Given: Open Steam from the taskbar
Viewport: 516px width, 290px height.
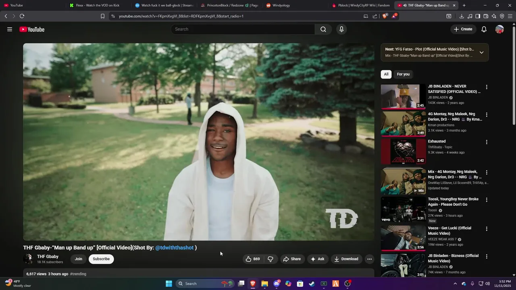Looking at the screenshot, I should [x=312, y=284].
